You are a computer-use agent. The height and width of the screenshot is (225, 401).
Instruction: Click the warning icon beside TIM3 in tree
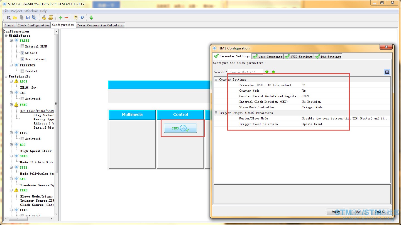[16, 190]
